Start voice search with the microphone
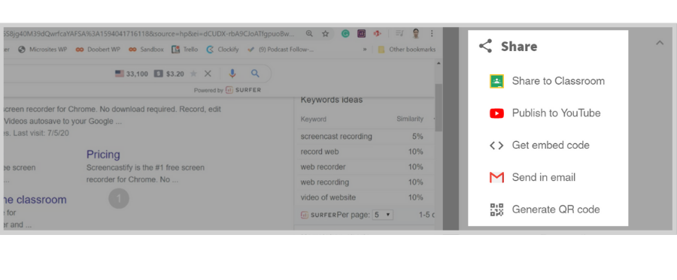This screenshot has height=280, width=677. (x=232, y=74)
